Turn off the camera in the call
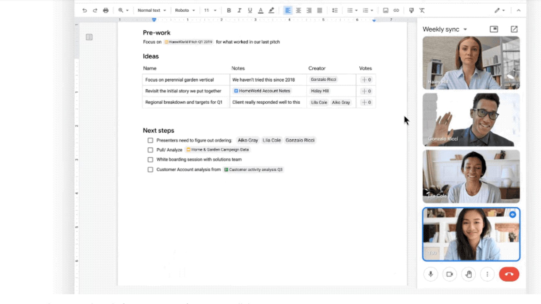The height and width of the screenshot is (304, 541). click(450, 274)
